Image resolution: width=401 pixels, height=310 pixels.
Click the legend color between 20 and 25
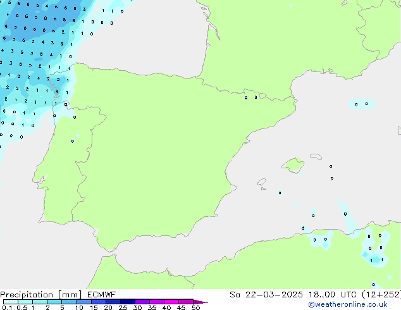[x=113, y=302]
